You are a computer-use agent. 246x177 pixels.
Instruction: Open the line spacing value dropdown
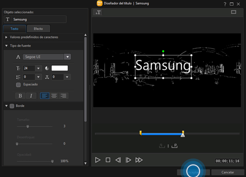pos(38,77)
